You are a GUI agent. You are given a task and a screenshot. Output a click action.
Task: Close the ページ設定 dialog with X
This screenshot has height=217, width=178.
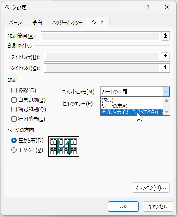tap(167, 7)
